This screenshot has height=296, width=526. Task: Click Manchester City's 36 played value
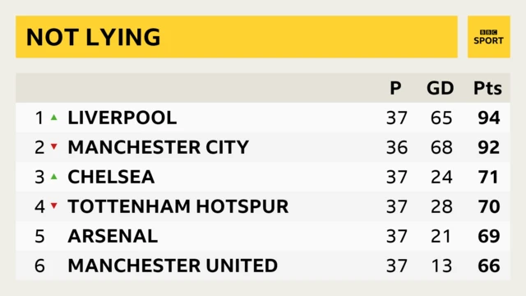click(x=397, y=147)
